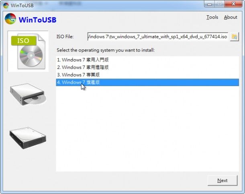Click the WinToUSB globe logo in header
The height and width of the screenshot is (194, 245).
point(10,19)
